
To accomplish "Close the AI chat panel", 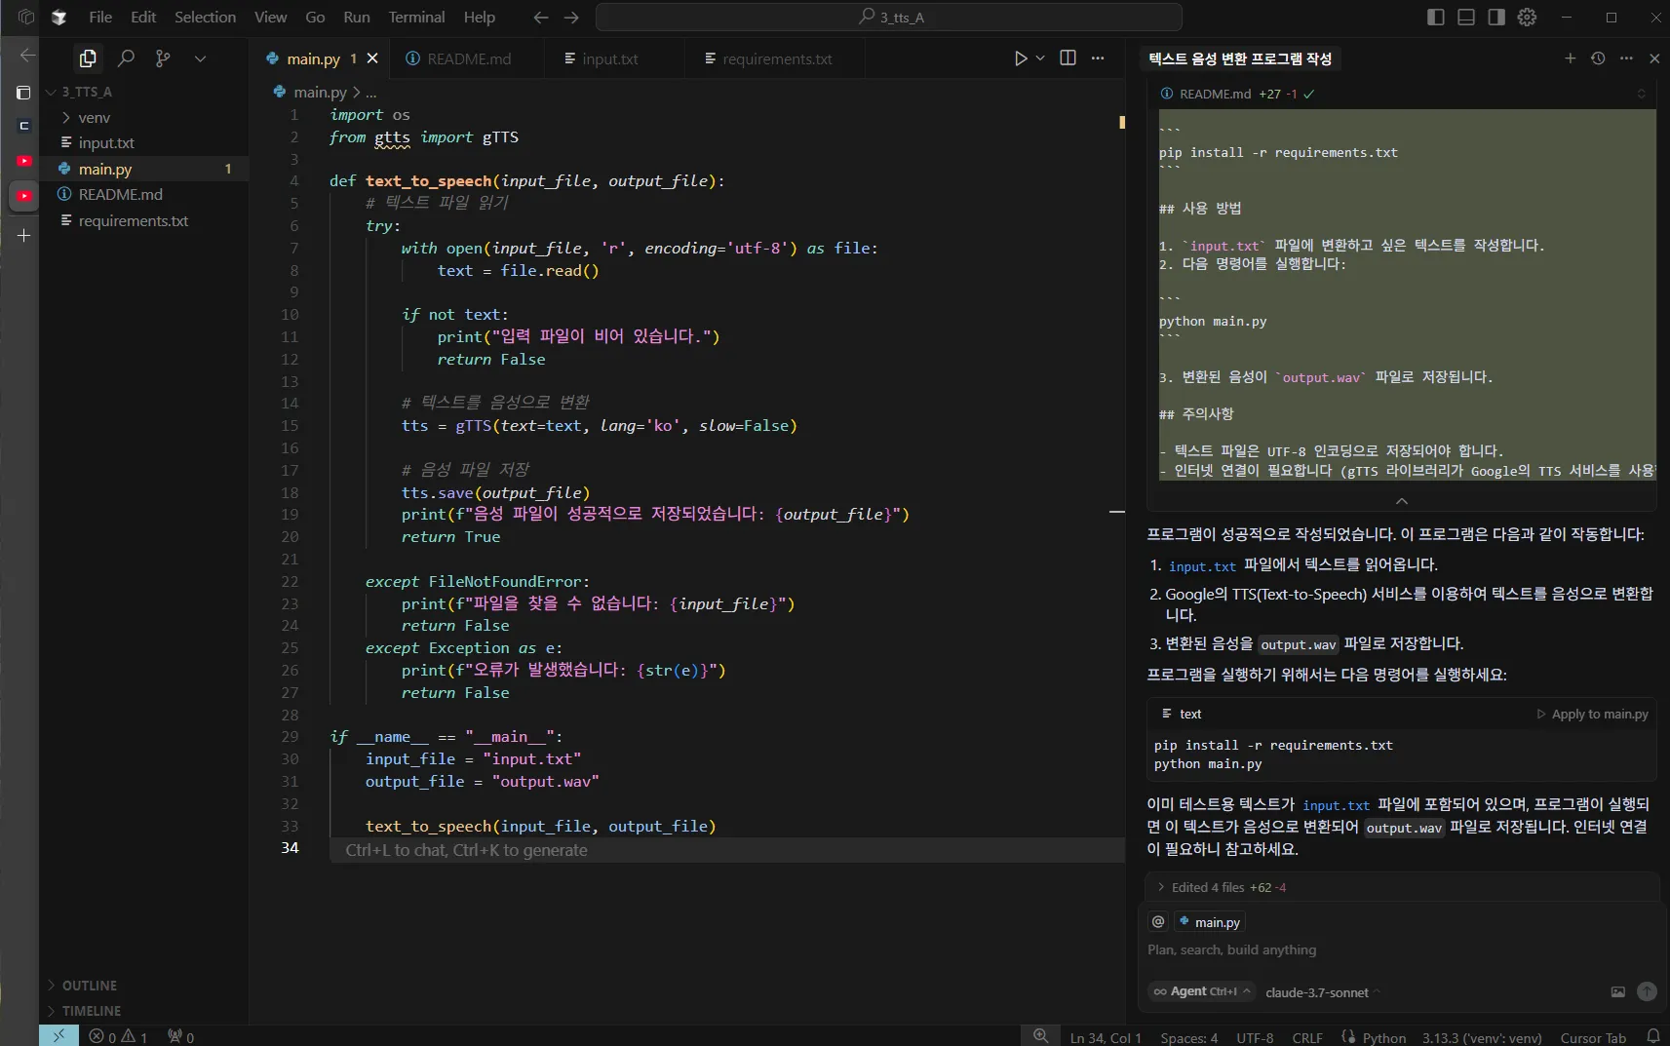I will coord(1654,58).
